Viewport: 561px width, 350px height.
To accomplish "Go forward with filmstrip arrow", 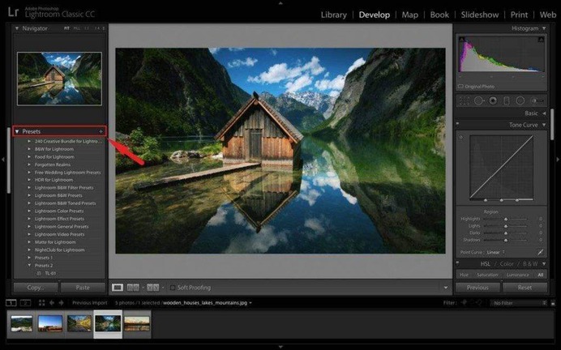I will pyautogui.click(x=61, y=303).
